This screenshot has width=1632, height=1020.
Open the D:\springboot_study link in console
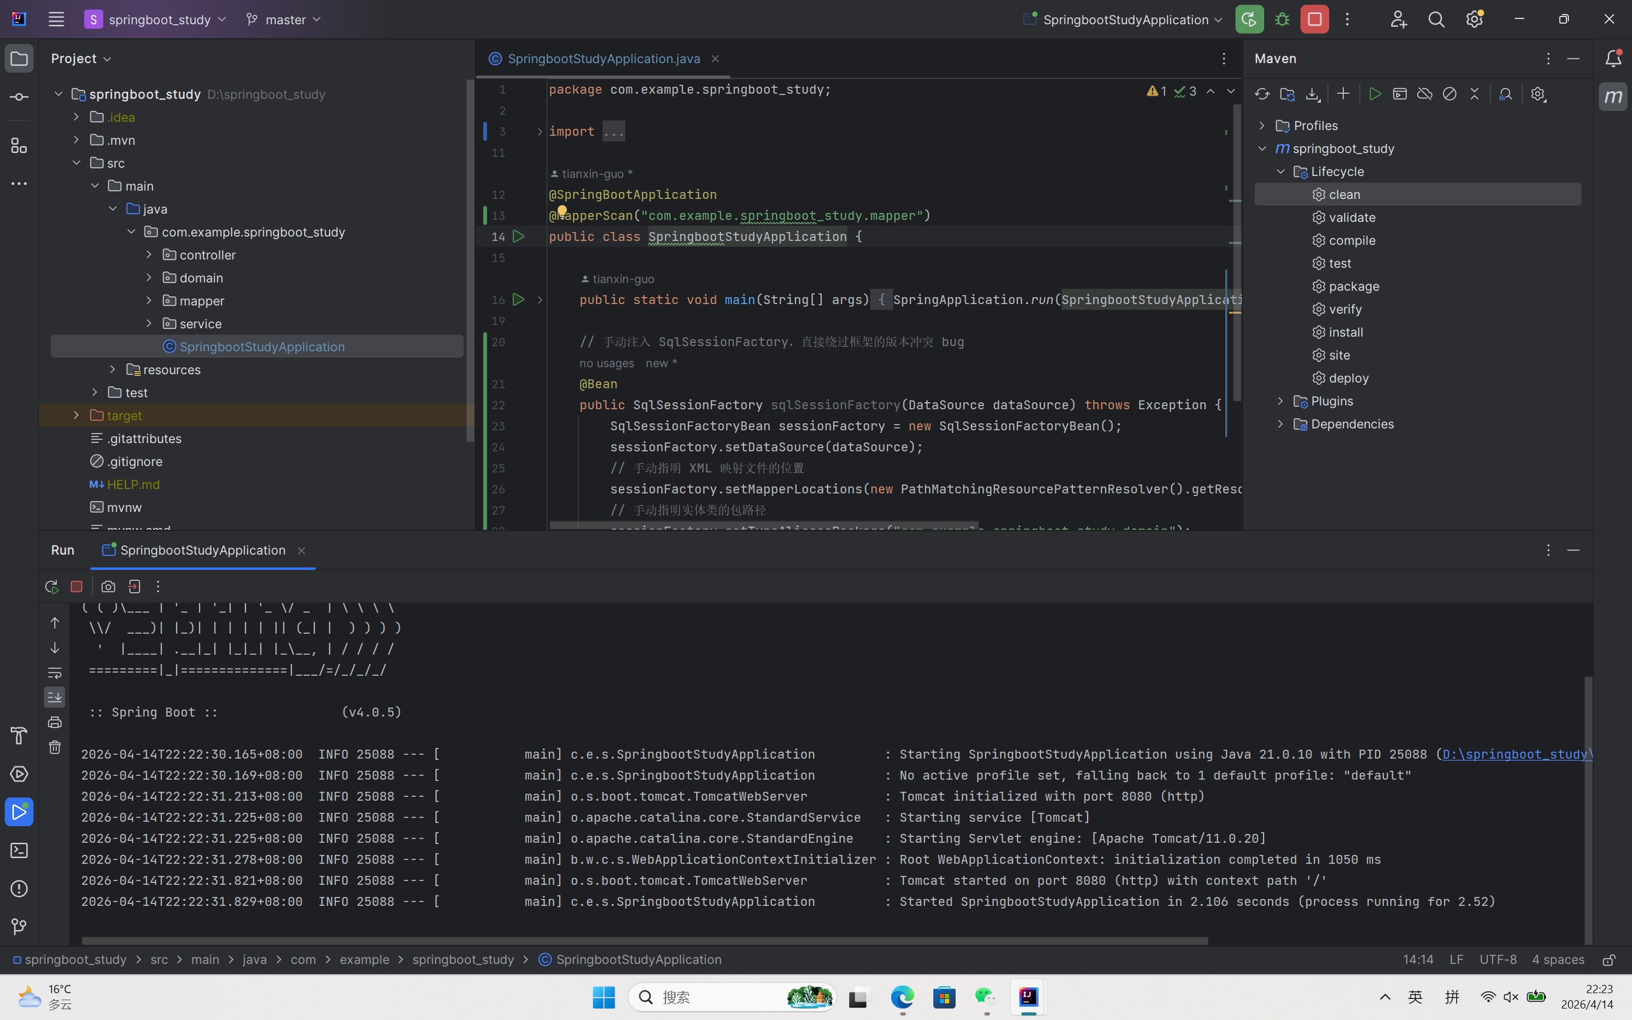1517,754
